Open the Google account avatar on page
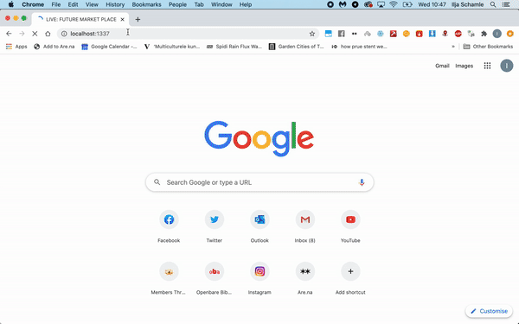The height and width of the screenshot is (324, 519). click(x=506, y=66)
